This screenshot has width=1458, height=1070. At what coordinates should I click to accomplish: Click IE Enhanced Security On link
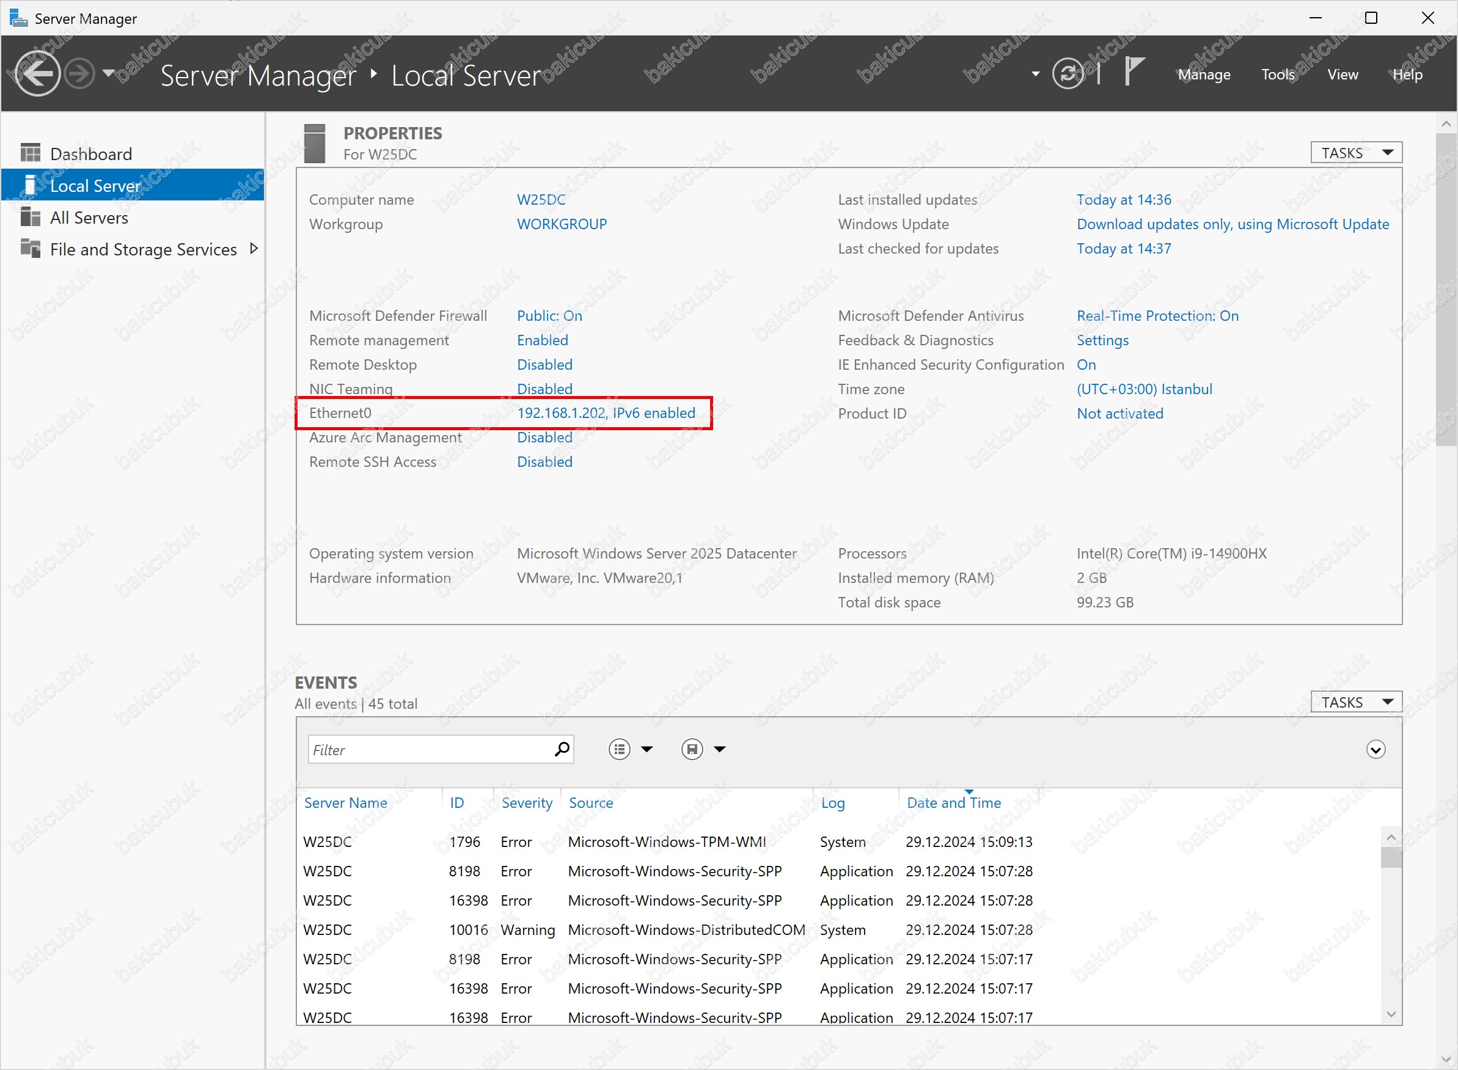[1086, 365]
